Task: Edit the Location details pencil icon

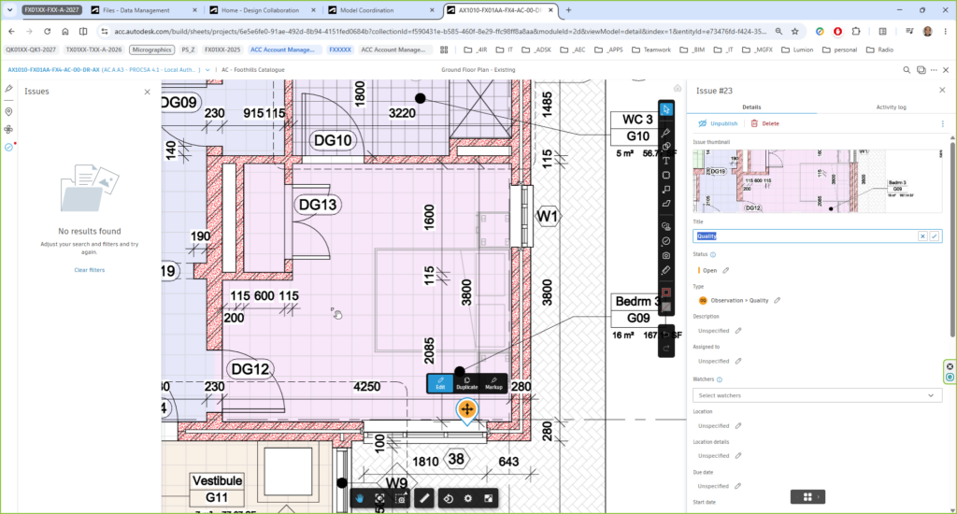Action: click(x=738, y=456)
